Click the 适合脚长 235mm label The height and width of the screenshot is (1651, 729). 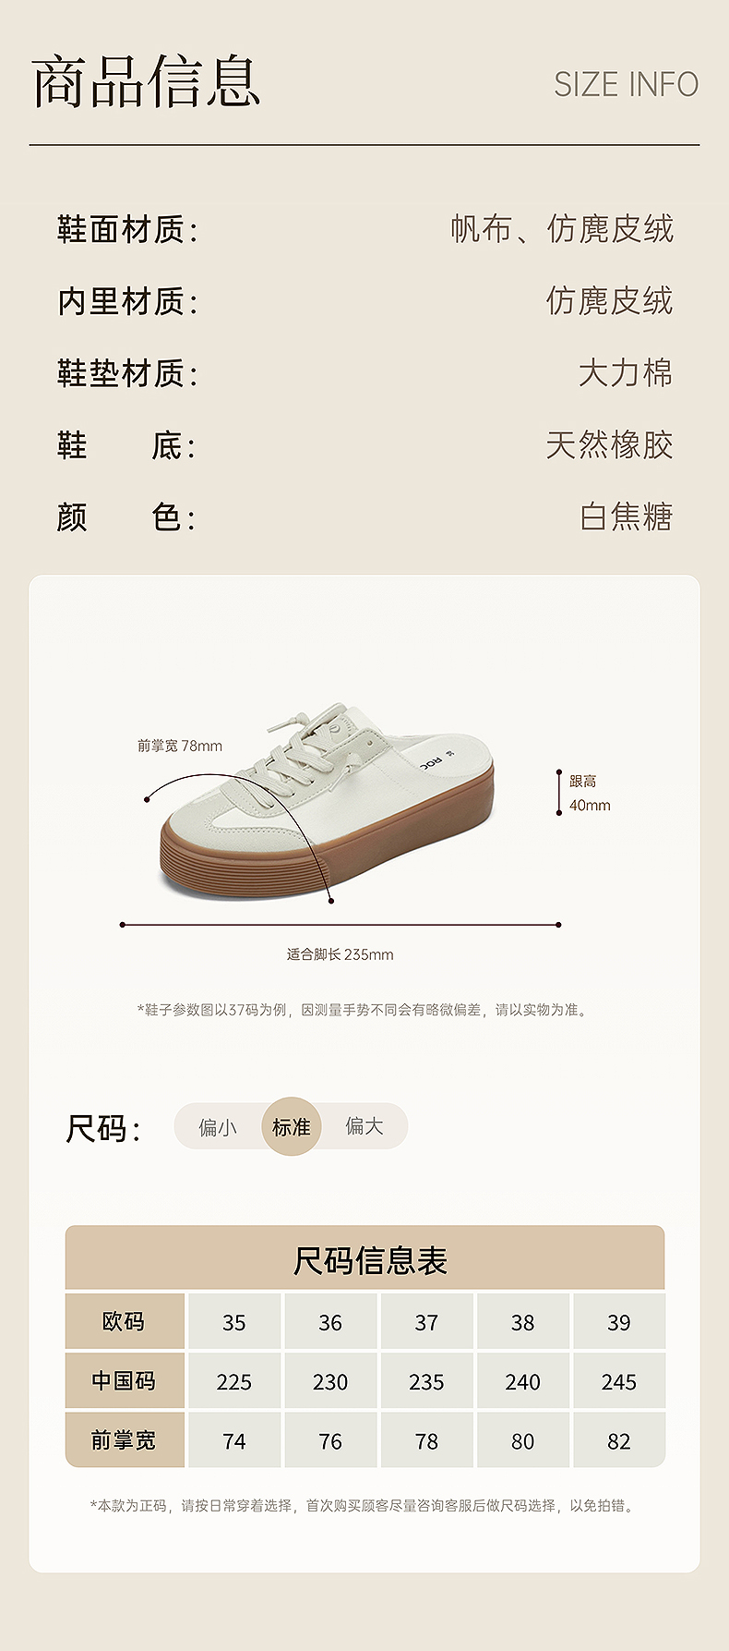pos(340,954)
